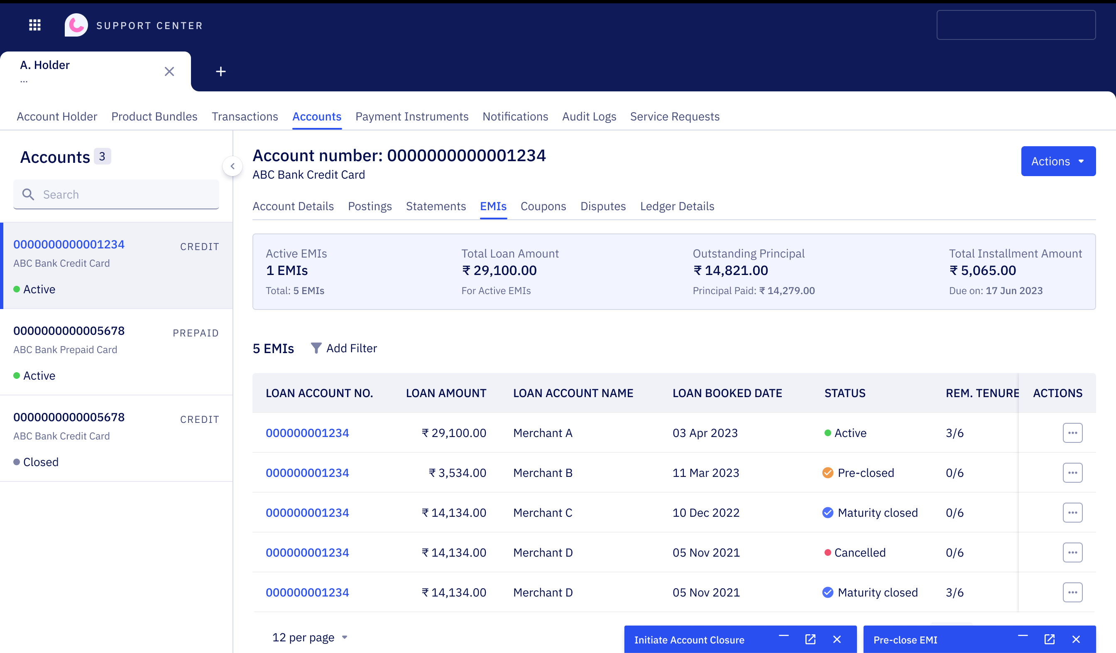1116x653 pixels.
Task: Open loan account link for Merchant C
Action: click(x=307, y=513)
